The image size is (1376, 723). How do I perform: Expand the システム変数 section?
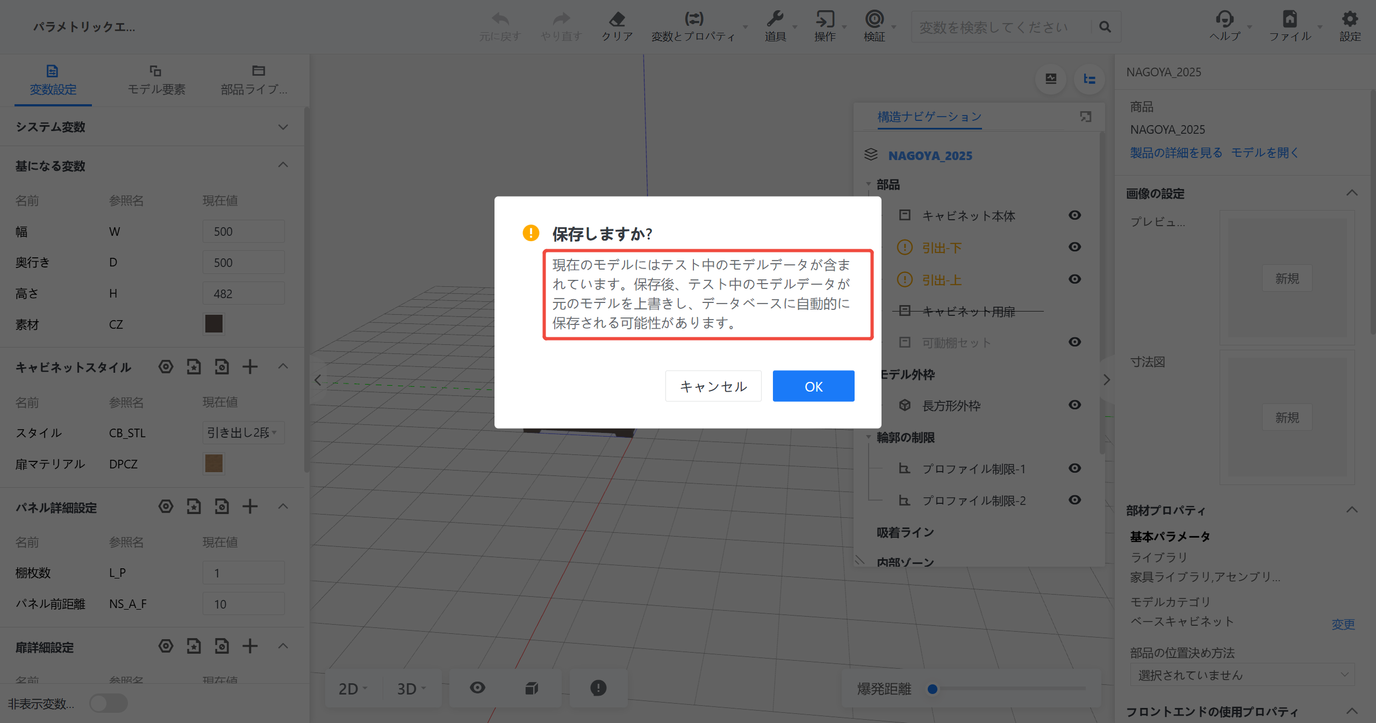click(x=283, y=127)
